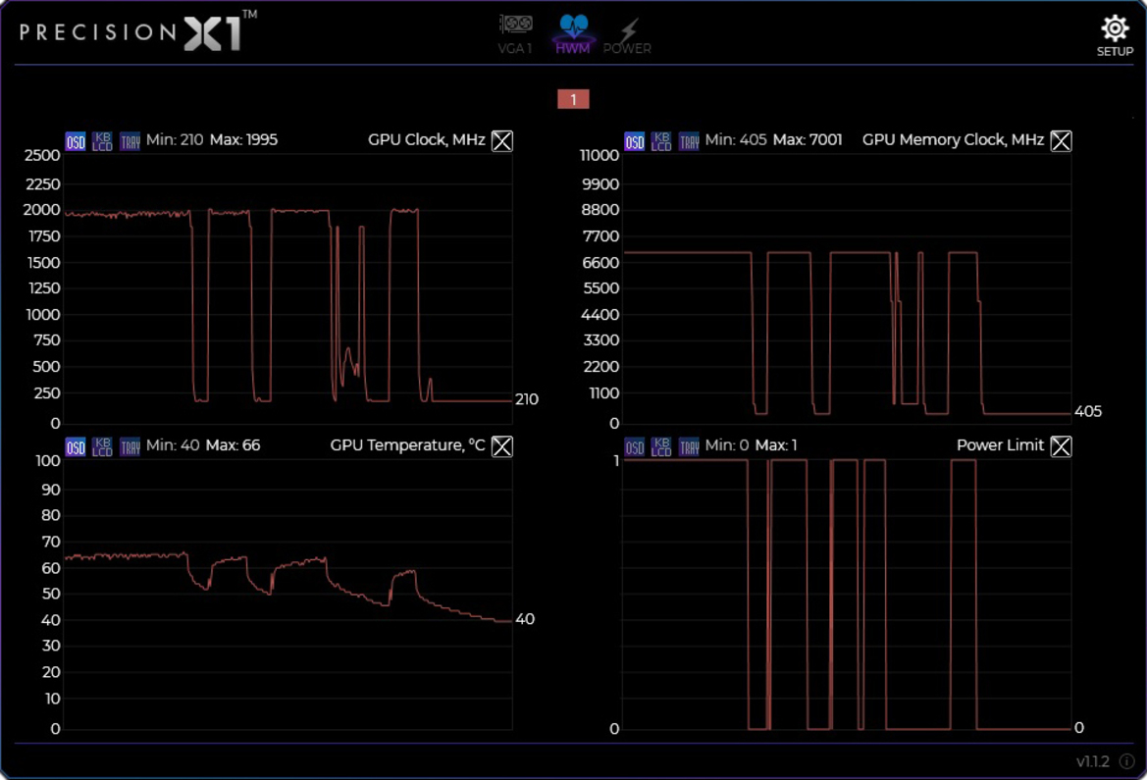
Task: Click the Power Limit title
Action: coord(1000,444)
